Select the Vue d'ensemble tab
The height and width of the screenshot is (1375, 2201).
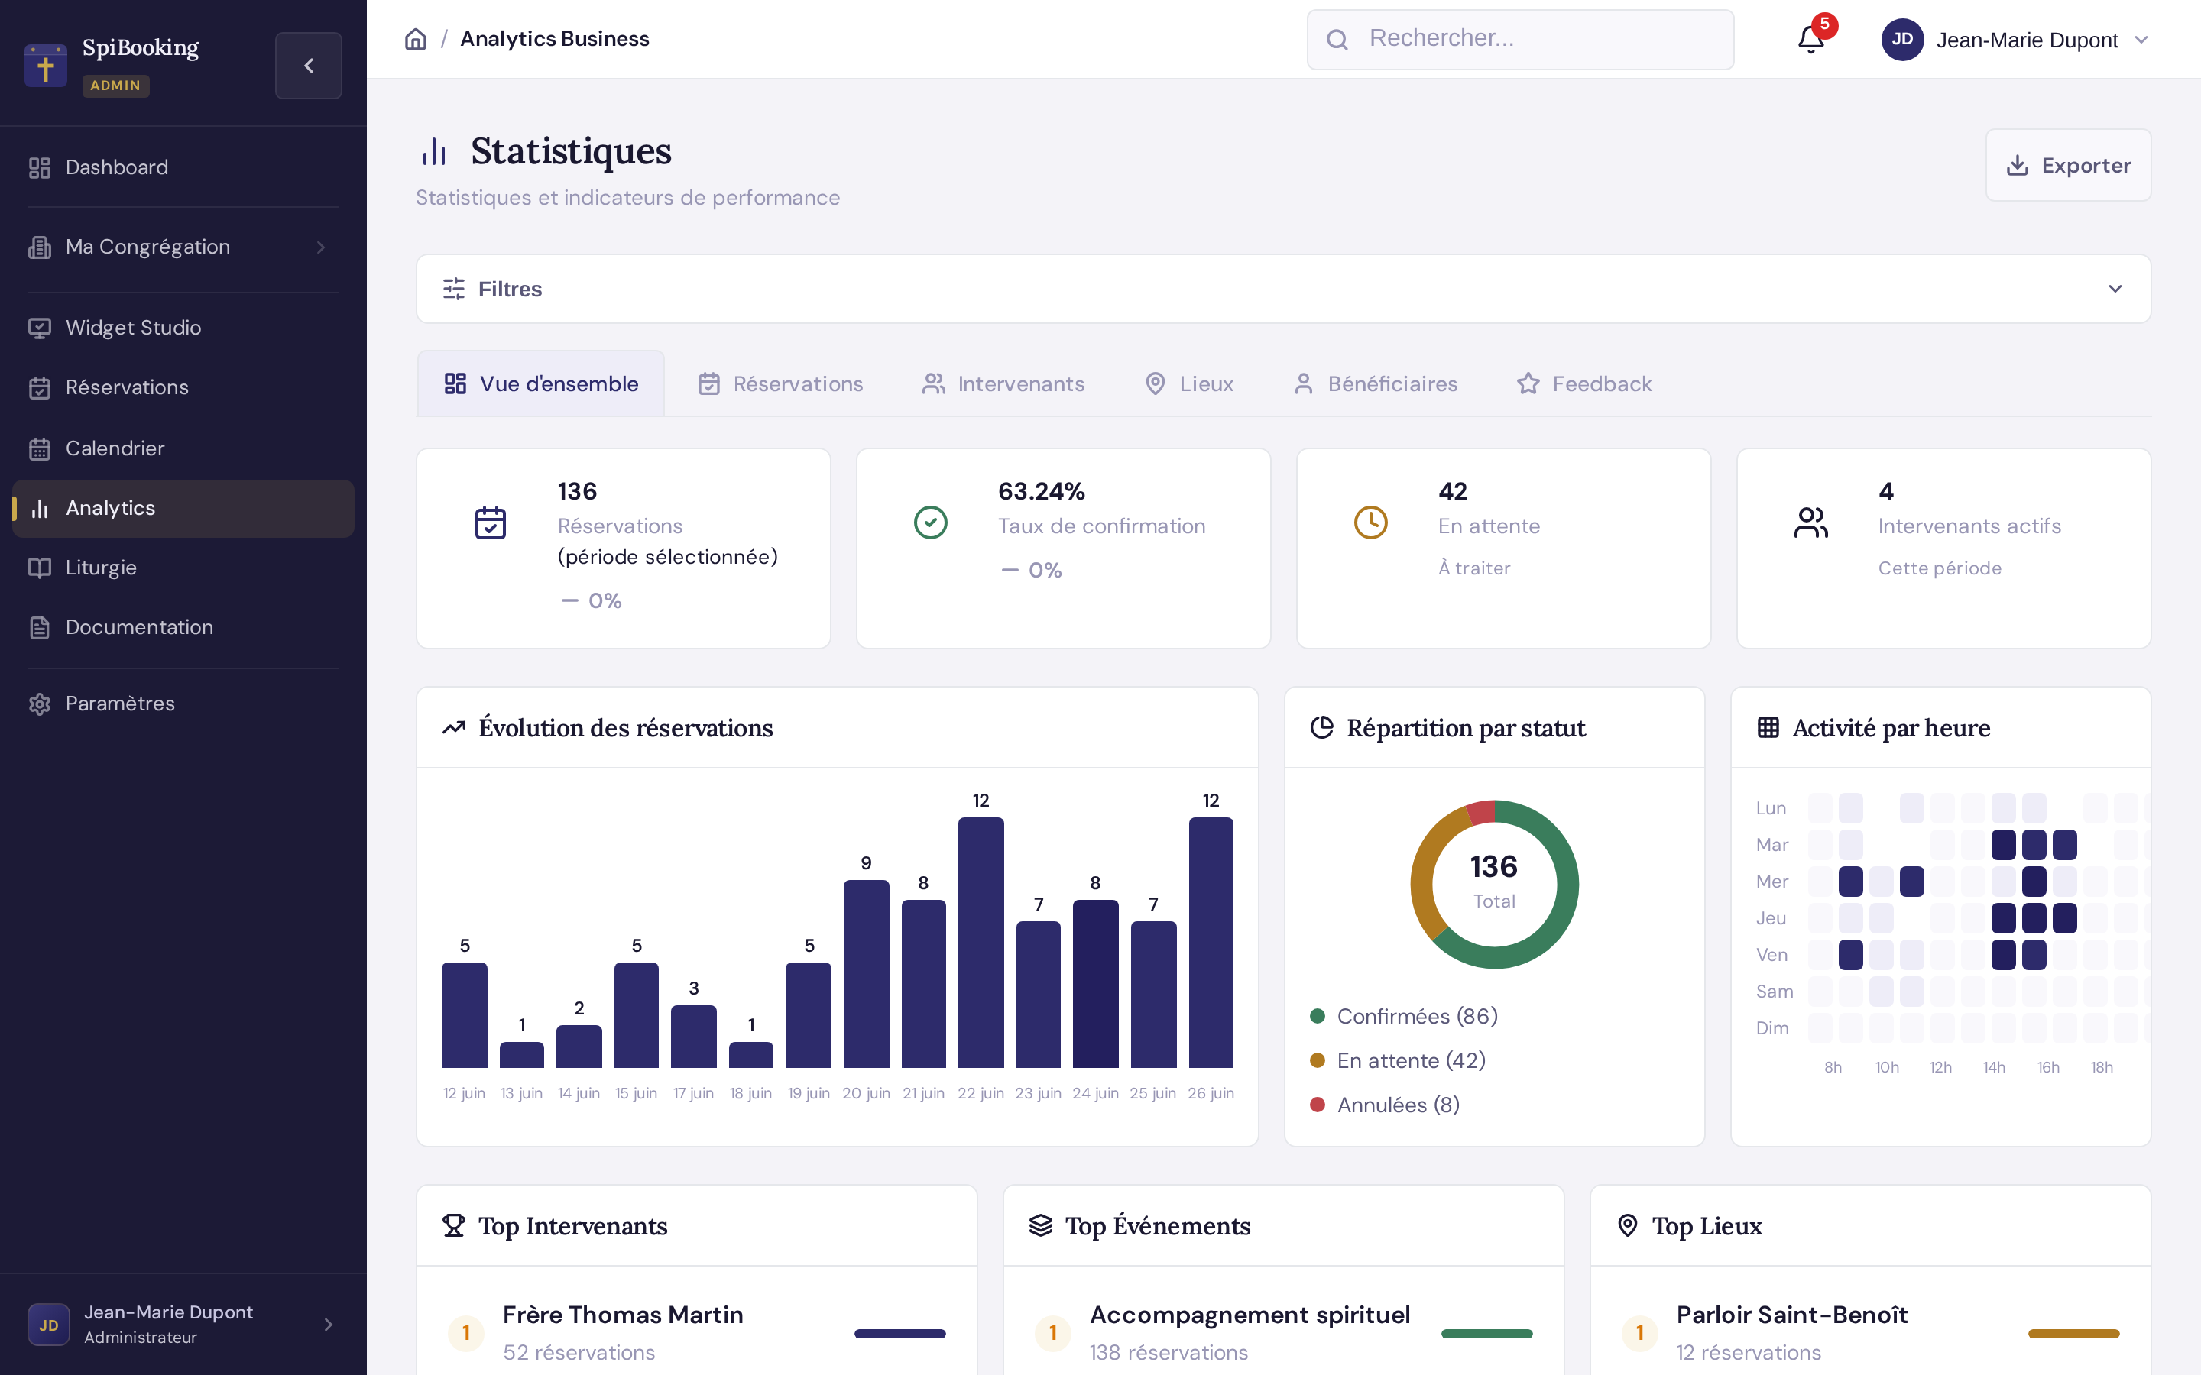point(541,383)
